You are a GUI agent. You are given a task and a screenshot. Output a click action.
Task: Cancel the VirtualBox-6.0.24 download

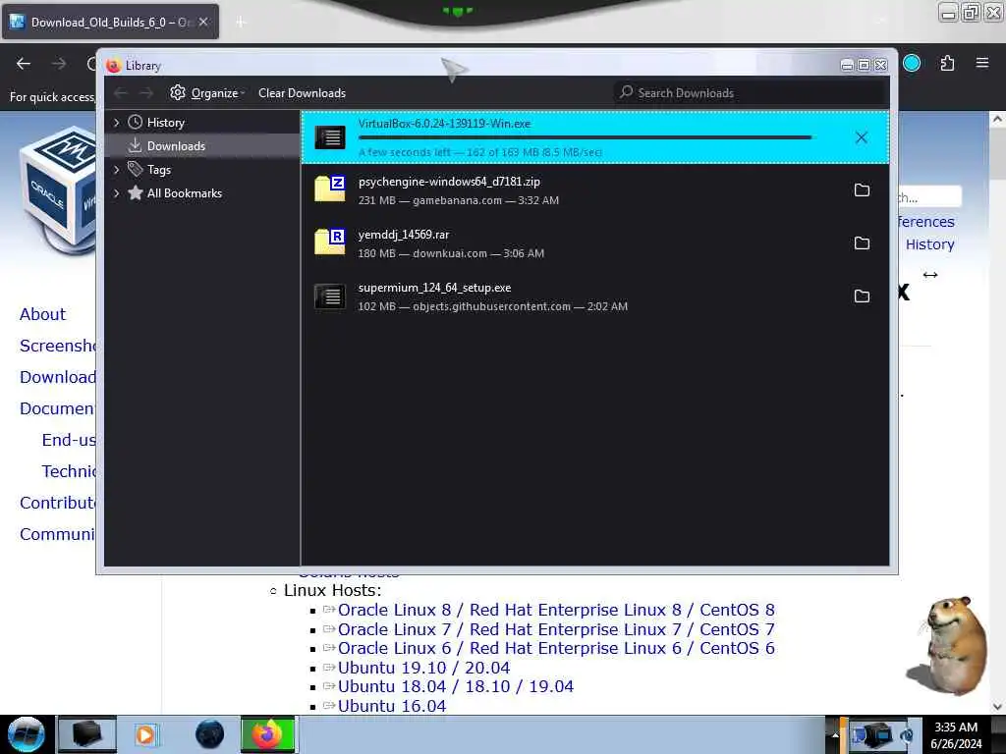point(861,137)
